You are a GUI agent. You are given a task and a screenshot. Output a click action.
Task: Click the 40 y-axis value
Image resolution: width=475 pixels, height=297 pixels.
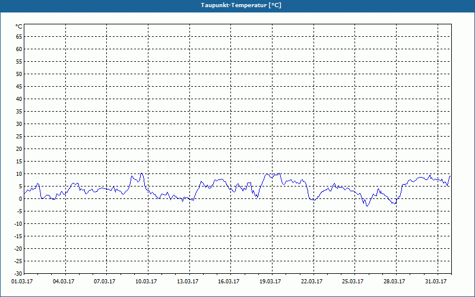pyautogui.click(x=19, y=99)
